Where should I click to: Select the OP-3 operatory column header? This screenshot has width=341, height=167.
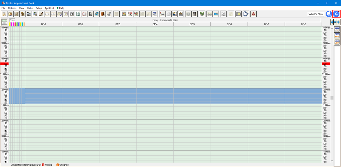[x=118, y=24]
